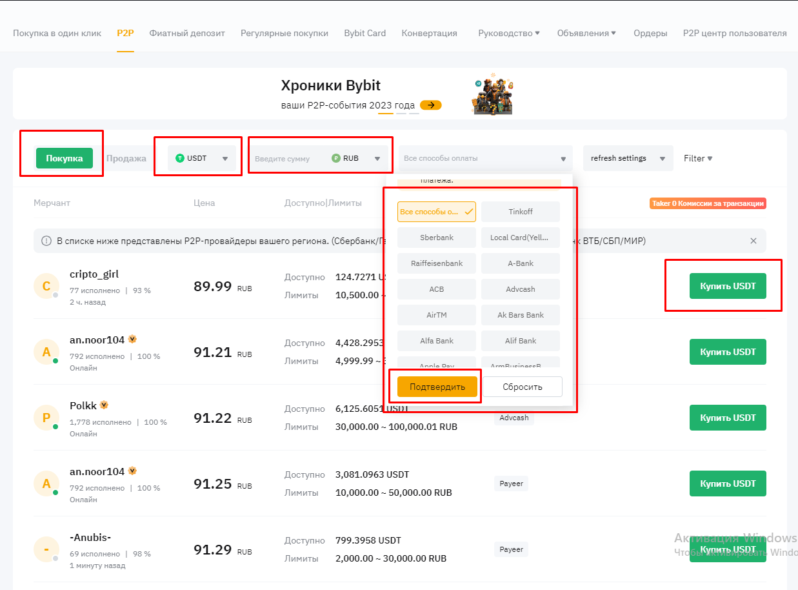Open the Bybit Card tab
Screen dimensions: 798x590
point(365,33)
